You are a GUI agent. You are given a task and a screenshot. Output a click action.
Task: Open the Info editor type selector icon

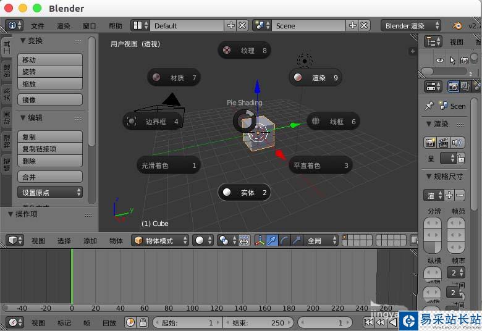(x=14, y=25)
